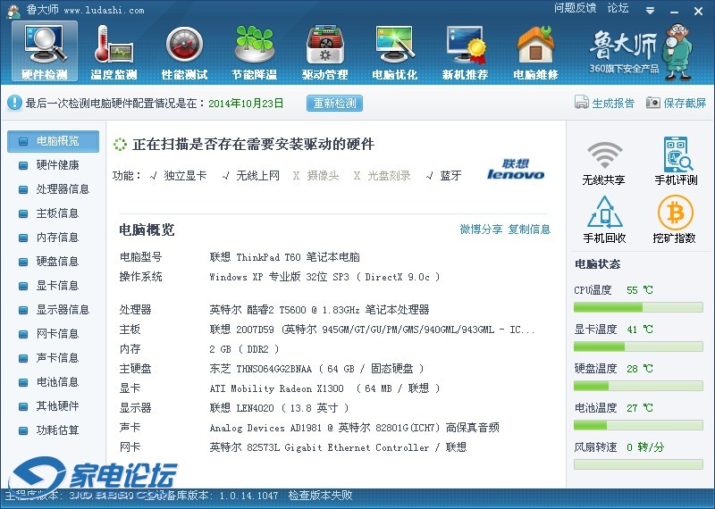Screen dimensions: 715x509
Task: Minimize the 鲁大师 window
Action: coord(674,11)
